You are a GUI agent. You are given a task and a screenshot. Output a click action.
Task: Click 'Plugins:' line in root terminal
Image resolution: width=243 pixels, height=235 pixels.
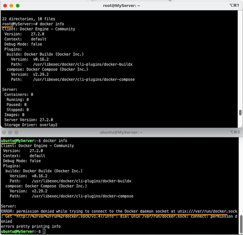click(x=13, y=49)
